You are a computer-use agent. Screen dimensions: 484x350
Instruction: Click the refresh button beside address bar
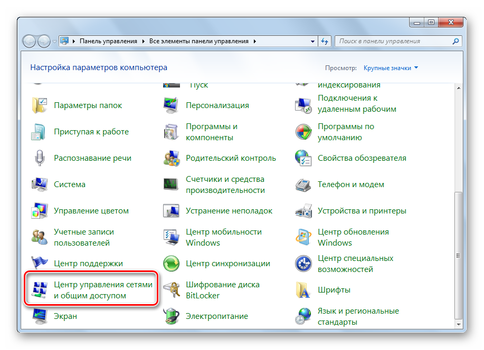(x=325, y=41)
